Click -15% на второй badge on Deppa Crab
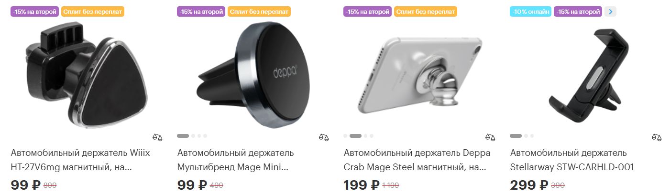 tap(368, 11)
